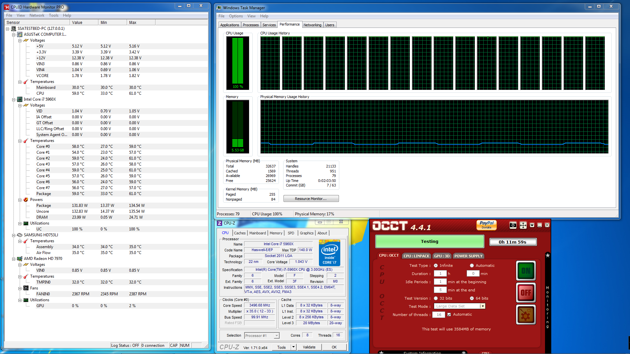Viewport: 630px width, 354px height.
Task: Open the Test Mode Large Data Set dropdown
Action: (482, 306)
